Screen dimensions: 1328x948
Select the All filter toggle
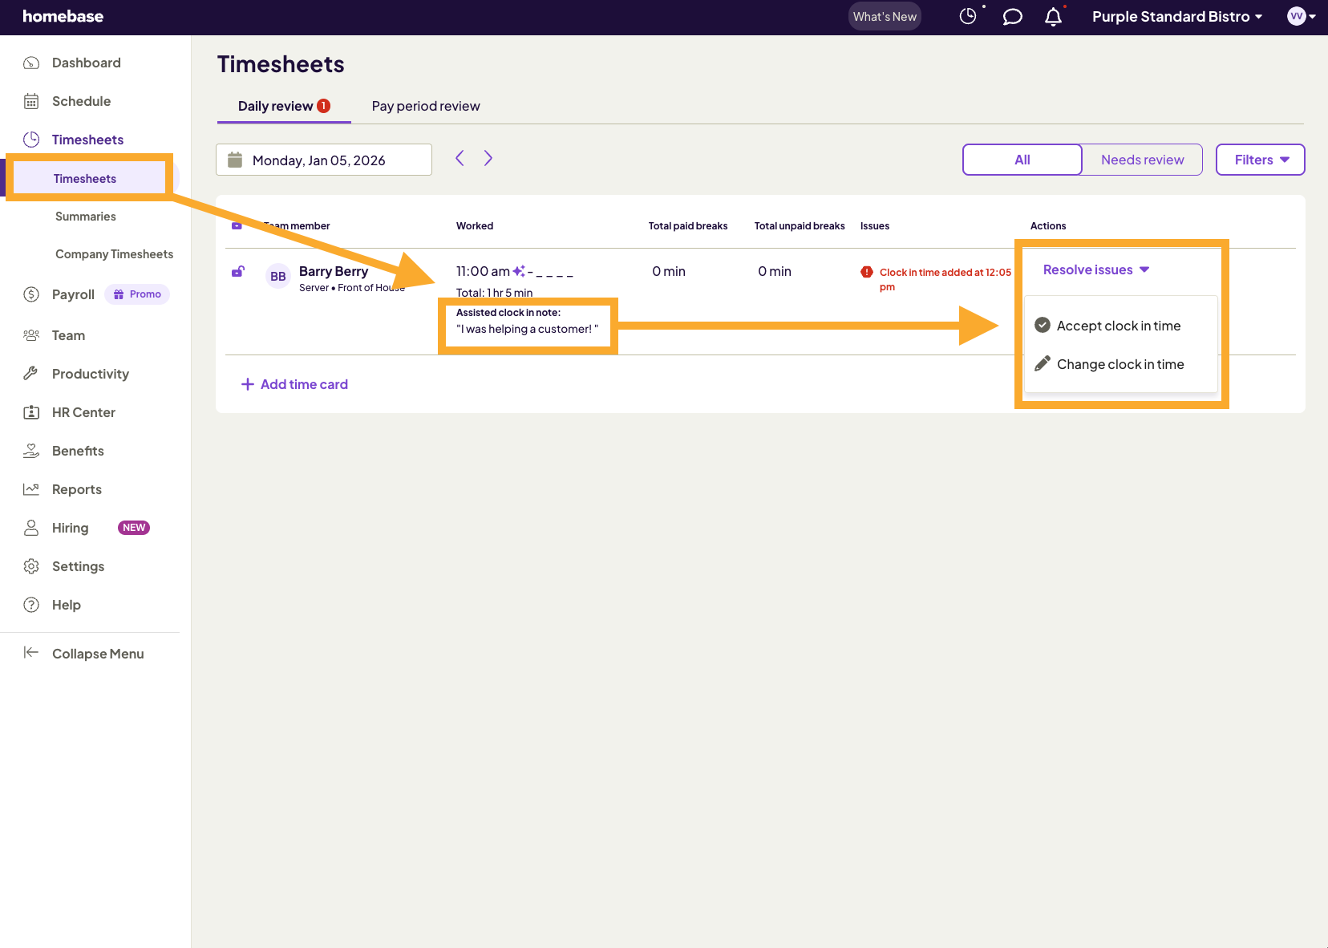click(x=1022, y=160)
